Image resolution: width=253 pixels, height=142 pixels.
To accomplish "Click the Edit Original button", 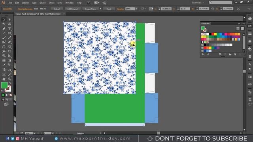I will coord(72,9).
